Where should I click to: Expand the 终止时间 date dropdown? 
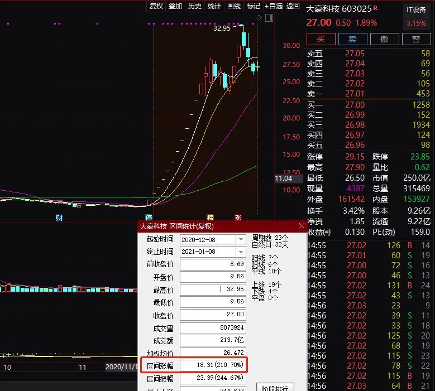pos(241,252)
